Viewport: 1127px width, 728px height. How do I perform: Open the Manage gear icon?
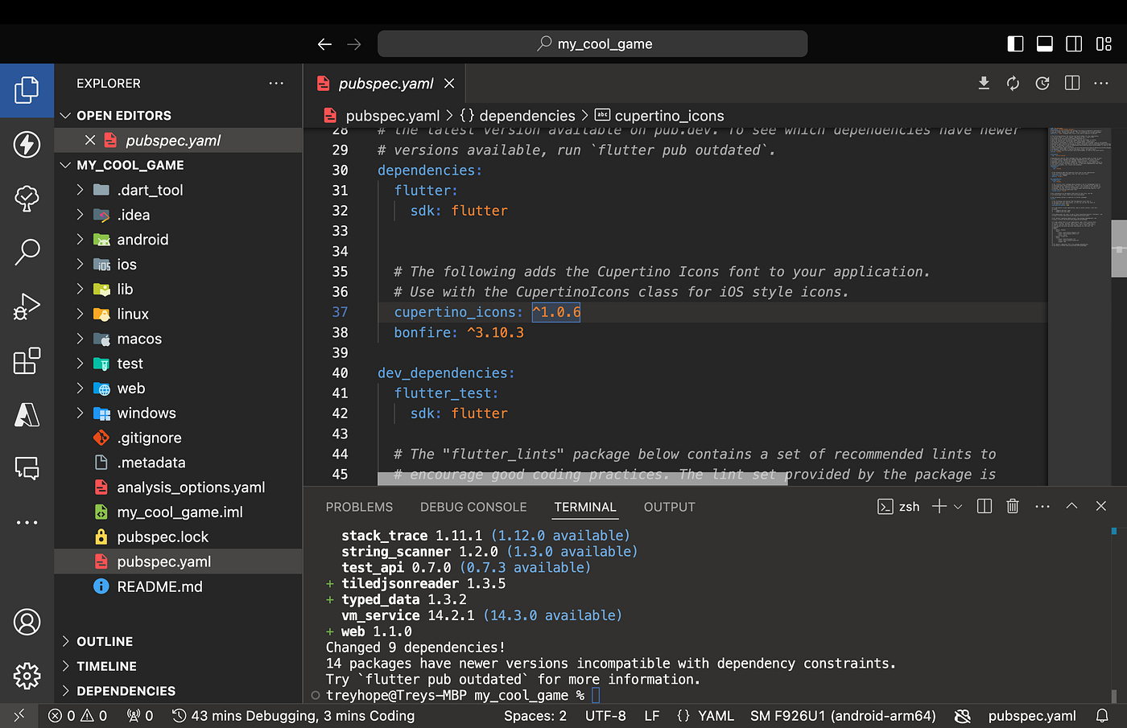pos(27,676)
